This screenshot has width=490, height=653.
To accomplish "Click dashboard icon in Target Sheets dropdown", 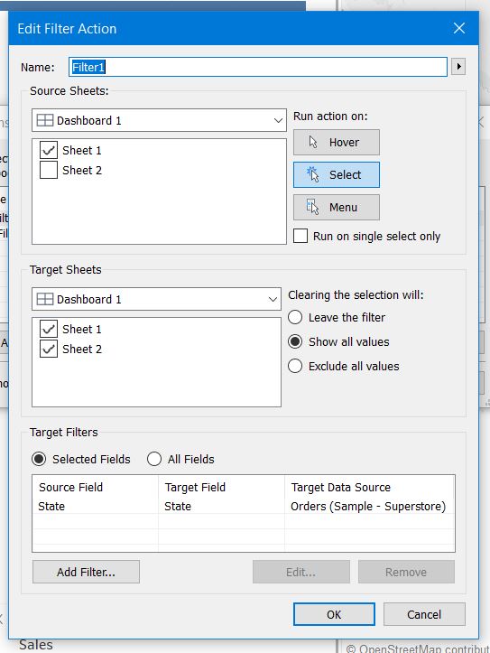I will coord(45,299).
